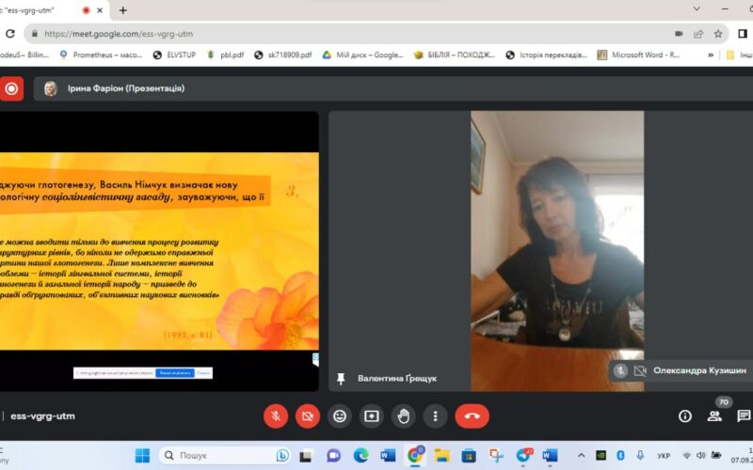
Task: Turn on the camera in Meet
Action: (307, 415)
